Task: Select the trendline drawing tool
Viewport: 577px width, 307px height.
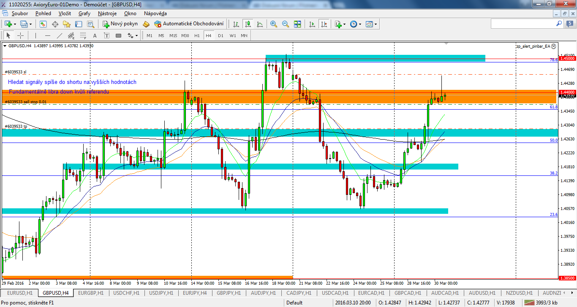Action: pos(60,35)
